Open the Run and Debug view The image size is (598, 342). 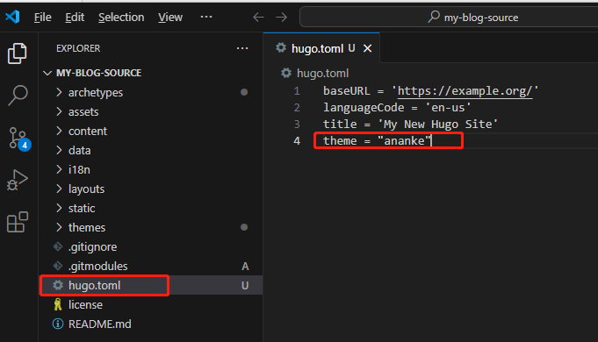(18, 180)
